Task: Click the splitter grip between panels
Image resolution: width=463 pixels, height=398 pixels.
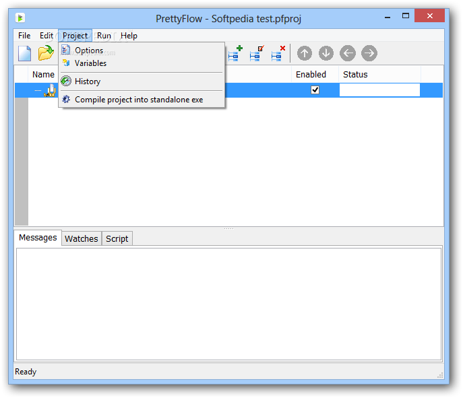Action: (x=229, y=229)
